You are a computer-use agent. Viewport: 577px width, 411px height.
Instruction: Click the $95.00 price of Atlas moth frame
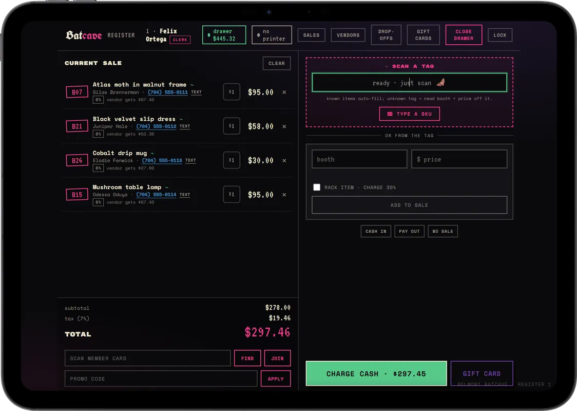coord(261,92)
